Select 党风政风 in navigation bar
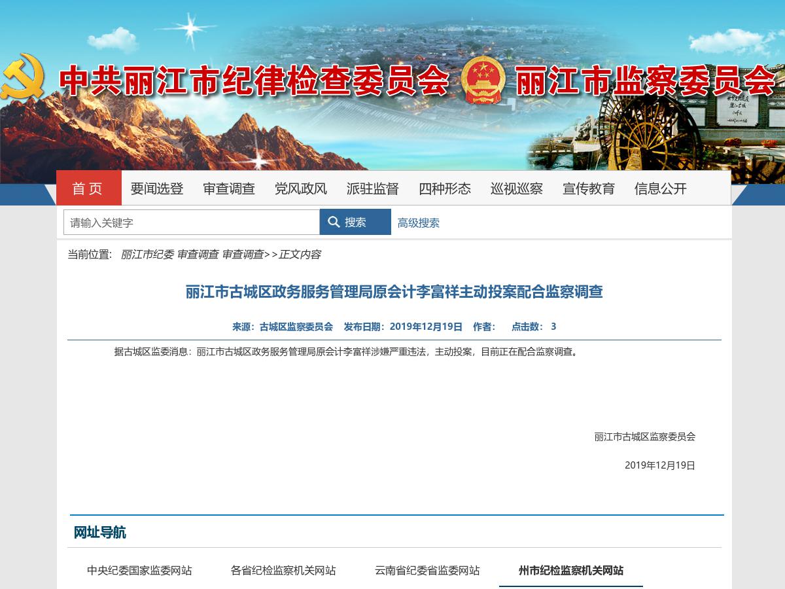 (301, 188)
